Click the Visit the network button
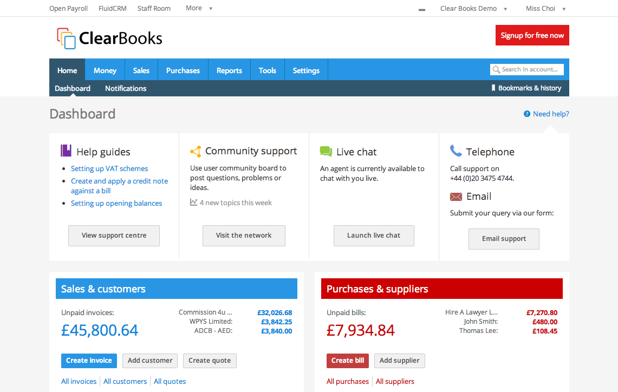The height and width of the screenshot is (392, 618). tap(244, 236)
